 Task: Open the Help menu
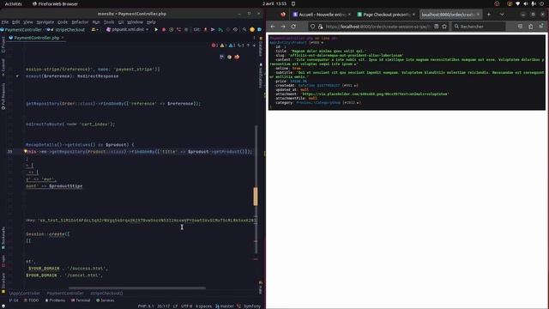pos(151,22)
